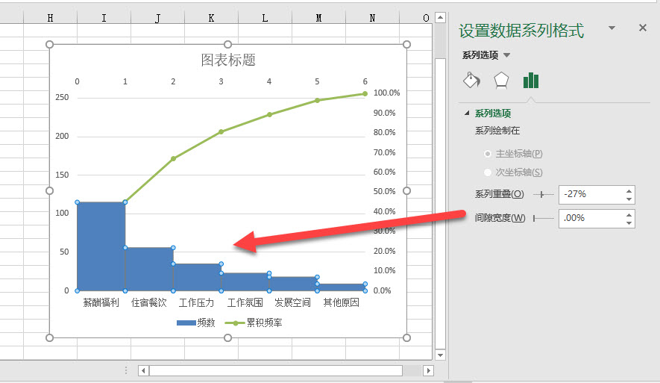This screenshot has width=660, height=383.
Task: Click the 250 primary axis label
Action: (x=62, y=97)
